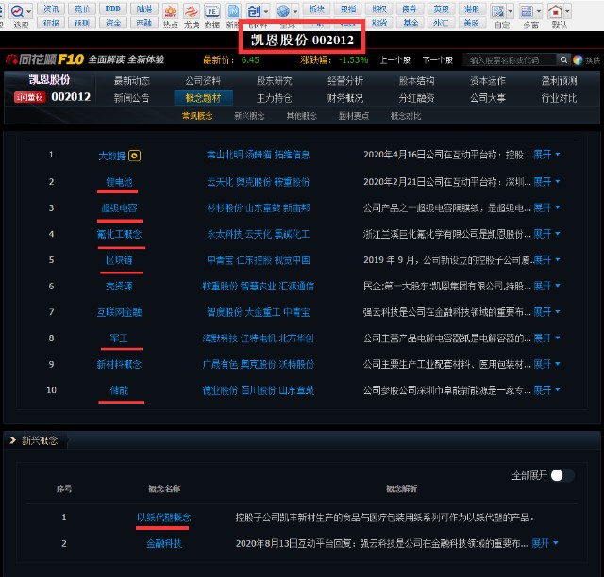Expand the 超级电容 row details

[x=546, y=207]
